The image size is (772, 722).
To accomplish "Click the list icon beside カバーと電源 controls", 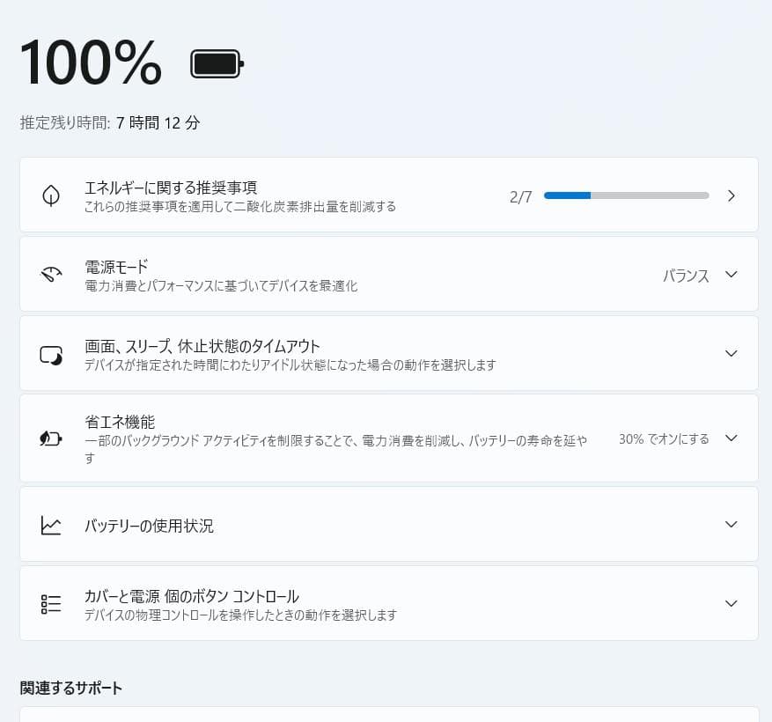I will click(x=51, y=603).
